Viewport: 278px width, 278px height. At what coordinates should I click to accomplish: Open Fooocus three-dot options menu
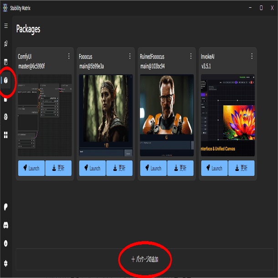coord(130,56)
